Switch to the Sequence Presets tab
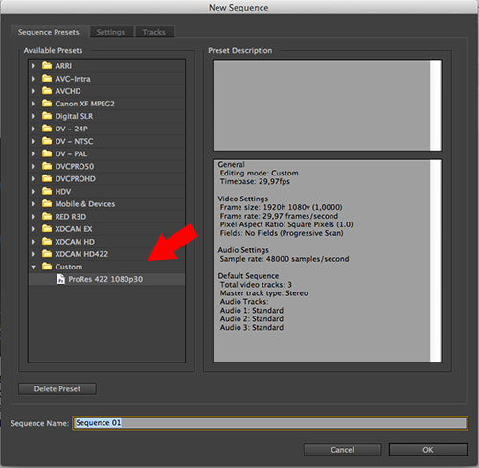 point(49,32)
